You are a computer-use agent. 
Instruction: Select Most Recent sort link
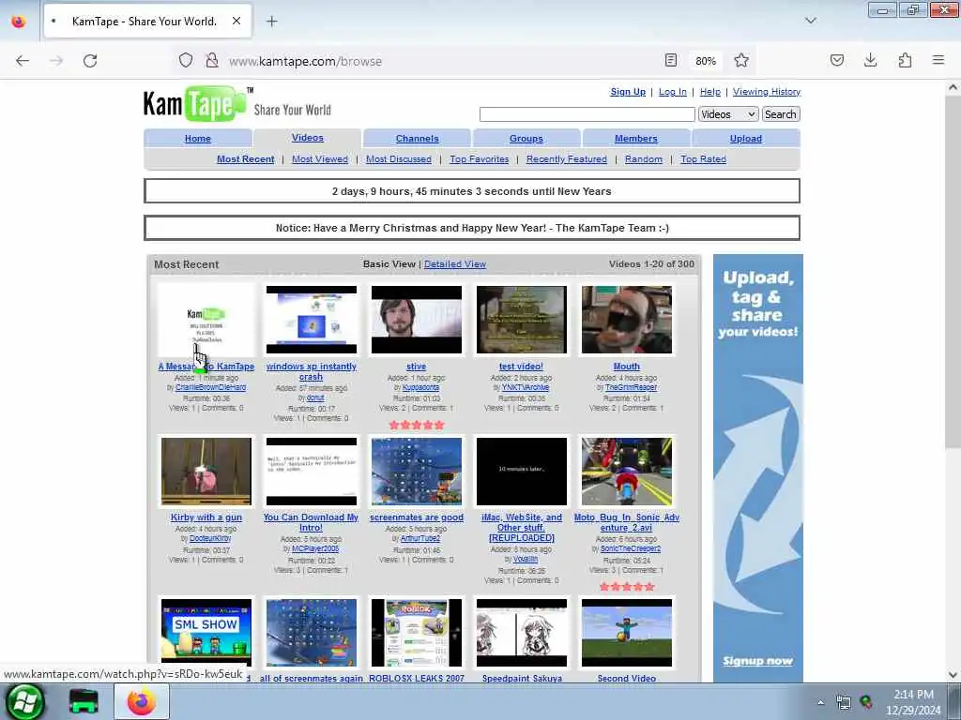click(x=245, y=159)
